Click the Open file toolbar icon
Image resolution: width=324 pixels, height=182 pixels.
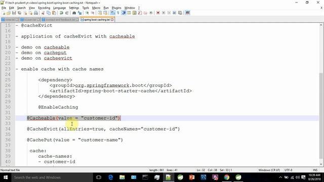coord(9,13)
